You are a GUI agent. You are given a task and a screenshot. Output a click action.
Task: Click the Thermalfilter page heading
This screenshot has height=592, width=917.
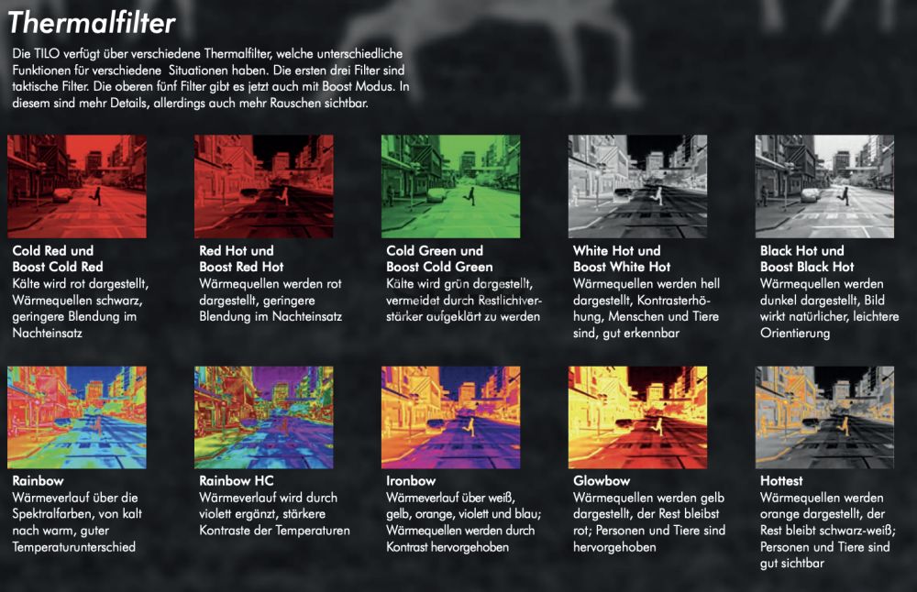point(91,24)
